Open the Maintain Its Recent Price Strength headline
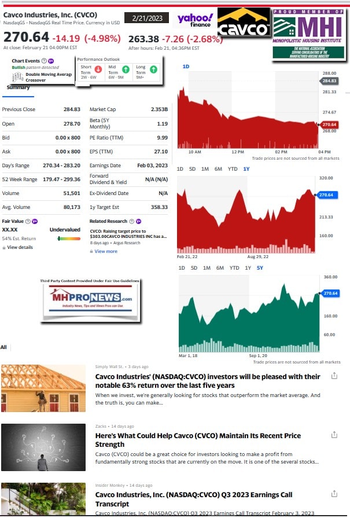This screenshot has height=518, width=350. 198,440
